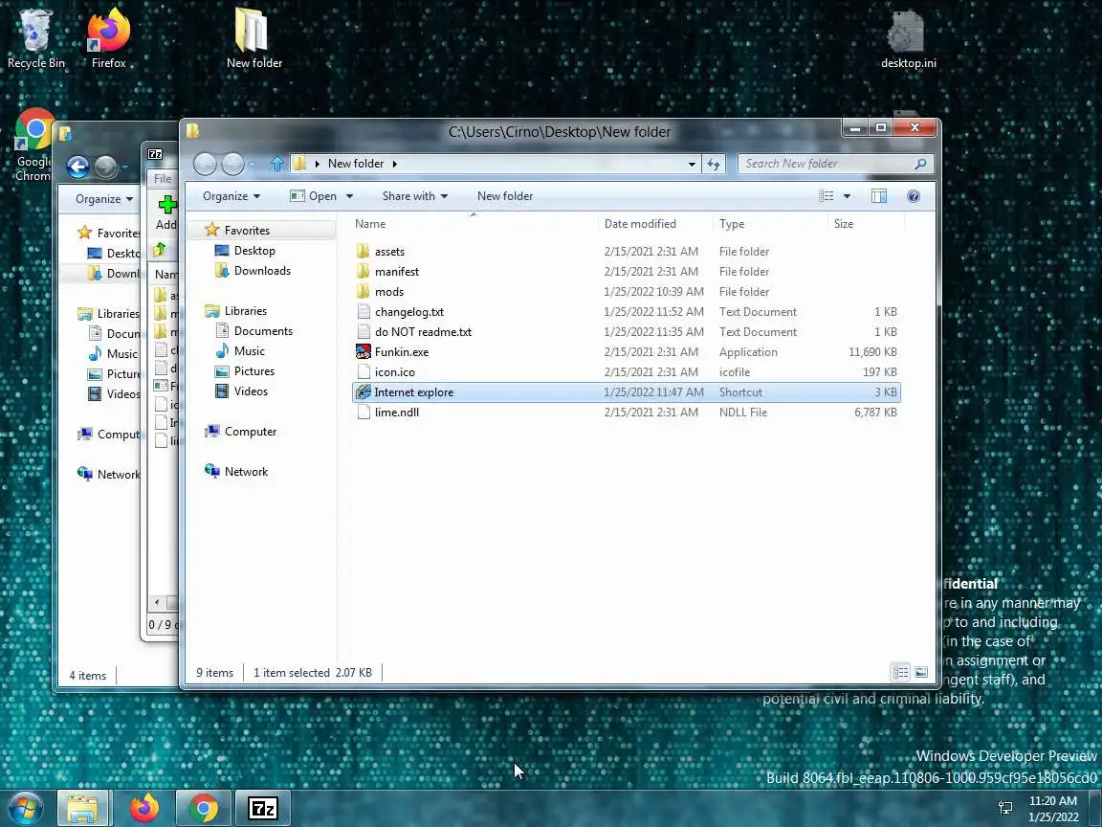The height and width of the screenshot is (827, 1102).
Task: Sort by the Name column header
Action: point(370,224)
